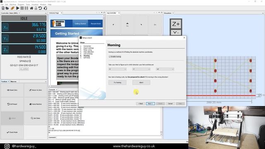
Task: Select the Getting Started tab on Welcome Page
Action: [x=80, y=24]
